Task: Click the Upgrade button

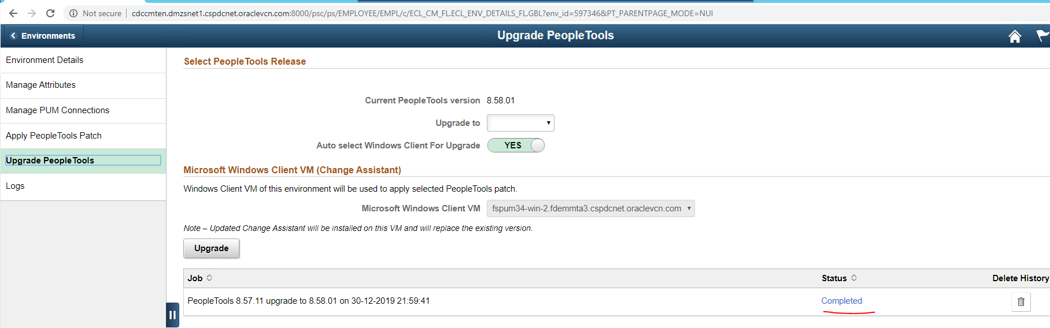Action: (x=212, y=248)
